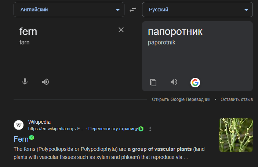
Task: Open the Открыть Google Переводчик link
Action: 181,99
